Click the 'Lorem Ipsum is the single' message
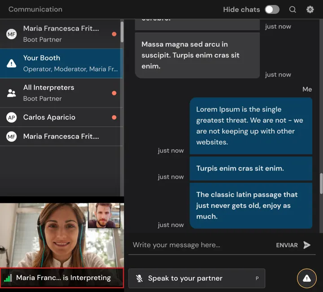323x292 pixels. tap(251, 126)
